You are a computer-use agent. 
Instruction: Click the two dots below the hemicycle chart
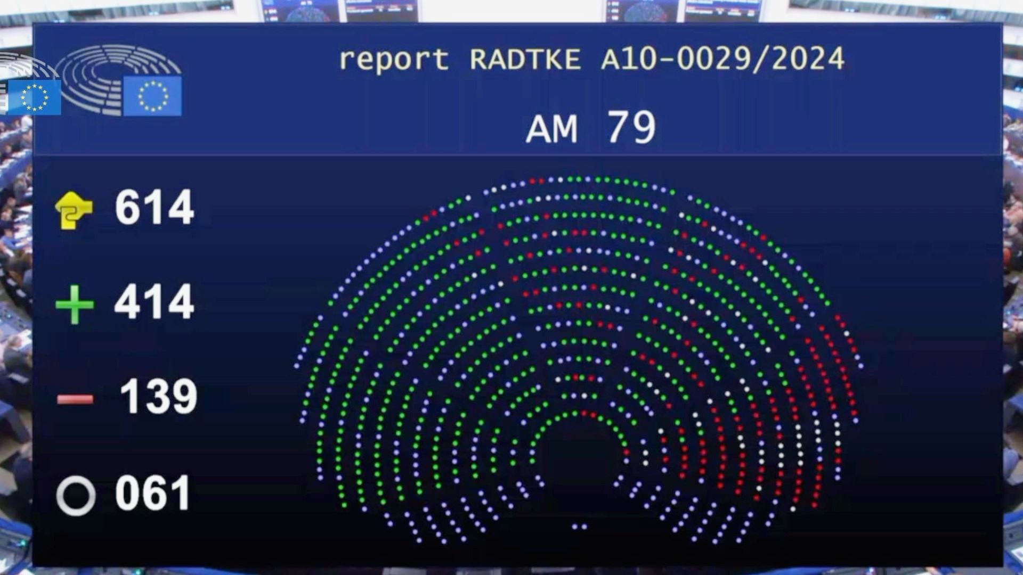pos(579,527)
